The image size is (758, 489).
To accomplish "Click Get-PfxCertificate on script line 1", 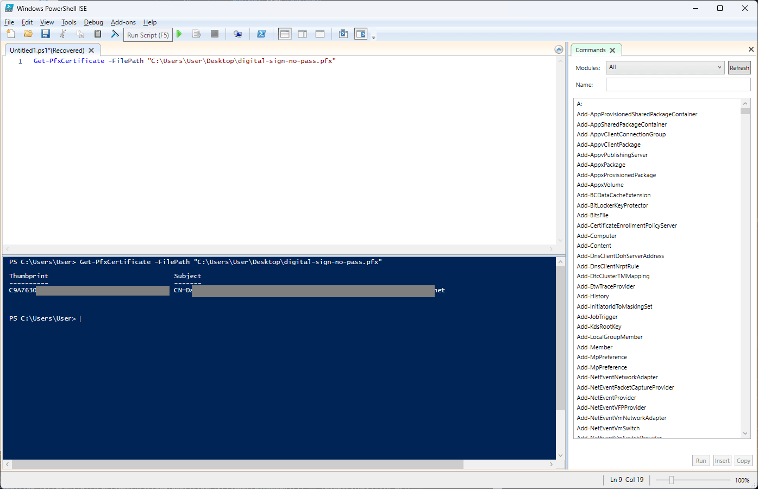I will coord(69,61).
